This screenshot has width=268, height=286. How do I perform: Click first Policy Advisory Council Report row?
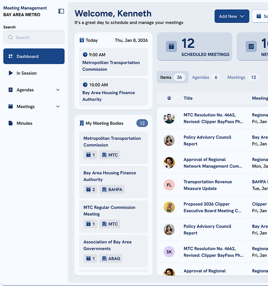tap(212, 140)
